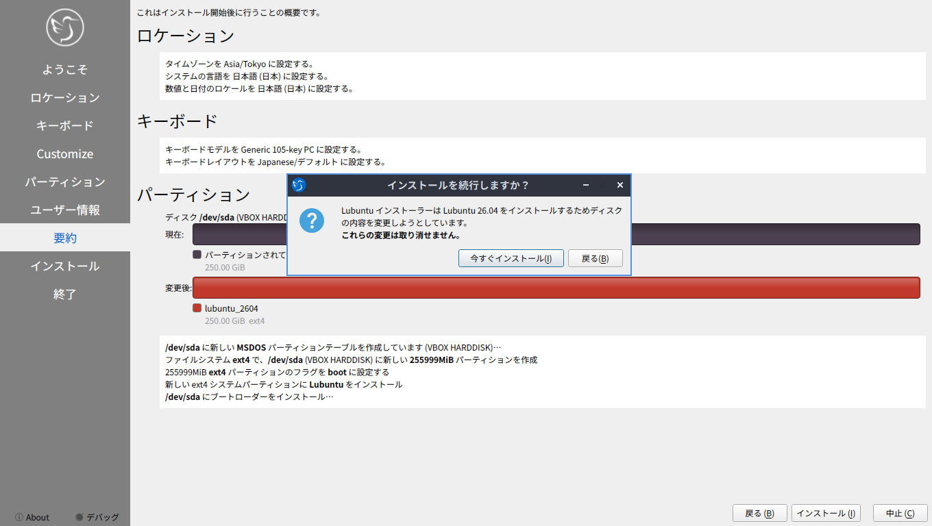Click the bottom bar 戻る(B) button
The width and height of the screenshot is (932, 526).
point(759,513)
